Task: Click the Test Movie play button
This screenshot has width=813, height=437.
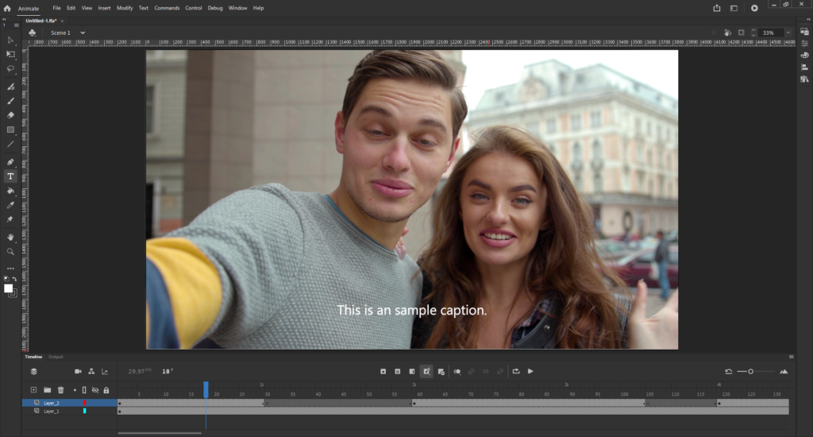Action: 754,8
